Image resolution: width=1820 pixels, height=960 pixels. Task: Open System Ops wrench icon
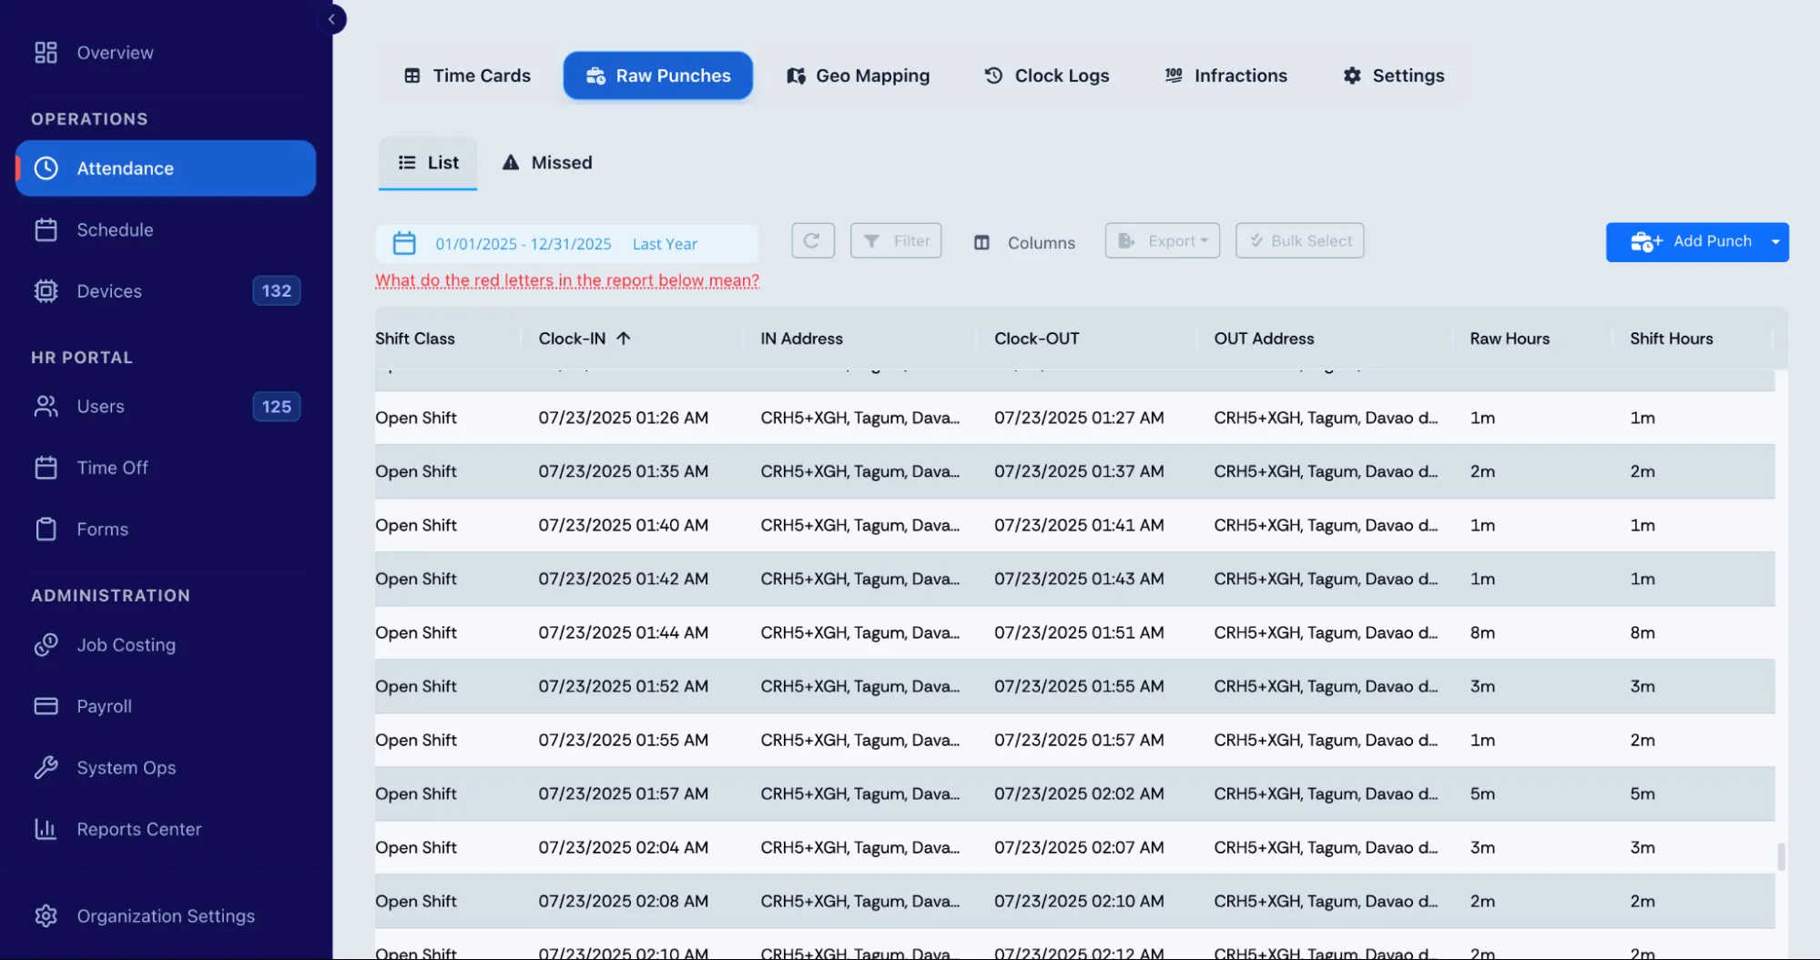[x=46, y=768]
